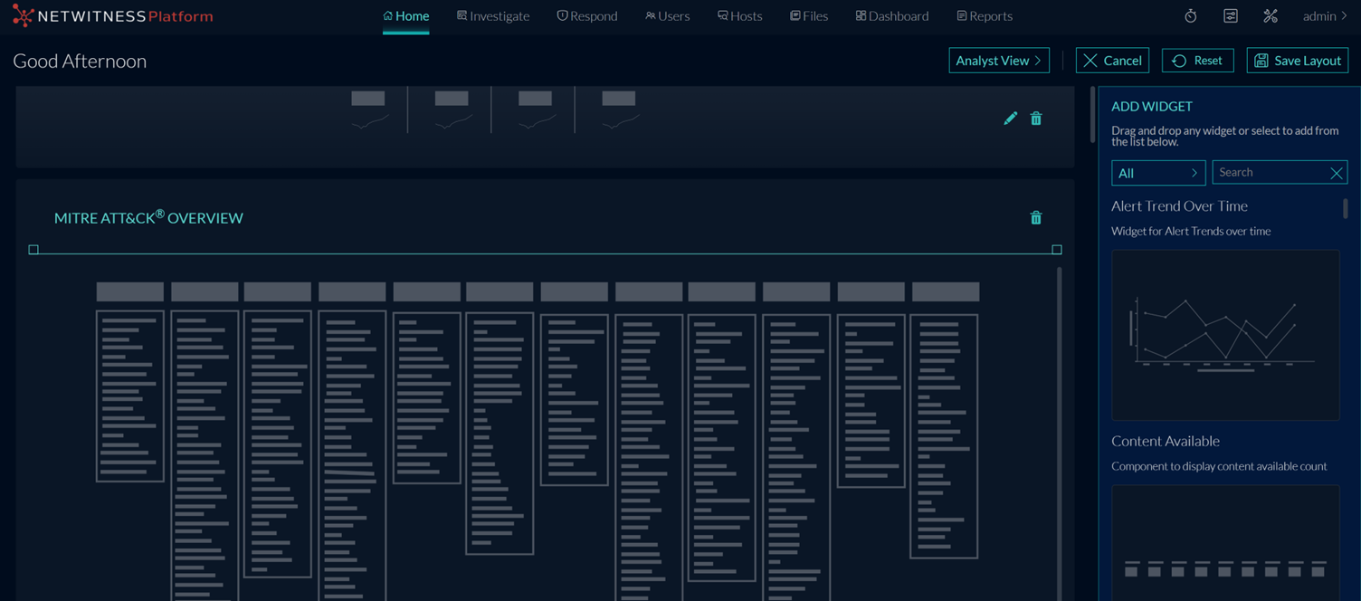
Task: Open the admin tools wrench icon
Action: coord(1271,16)
